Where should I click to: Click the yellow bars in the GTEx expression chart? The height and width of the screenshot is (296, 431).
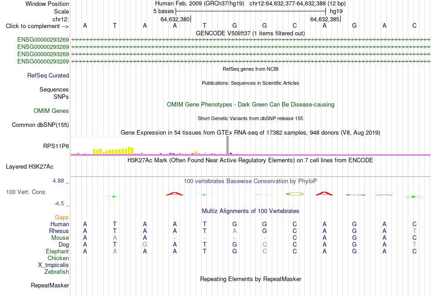point(113,151)
